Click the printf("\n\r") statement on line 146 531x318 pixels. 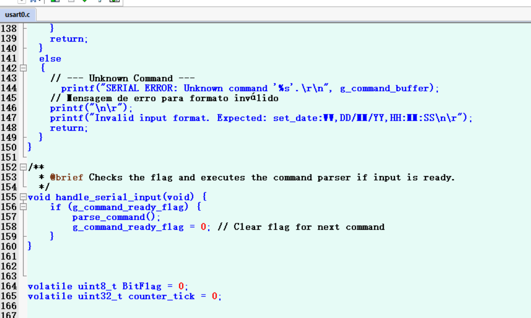point(91,108)
